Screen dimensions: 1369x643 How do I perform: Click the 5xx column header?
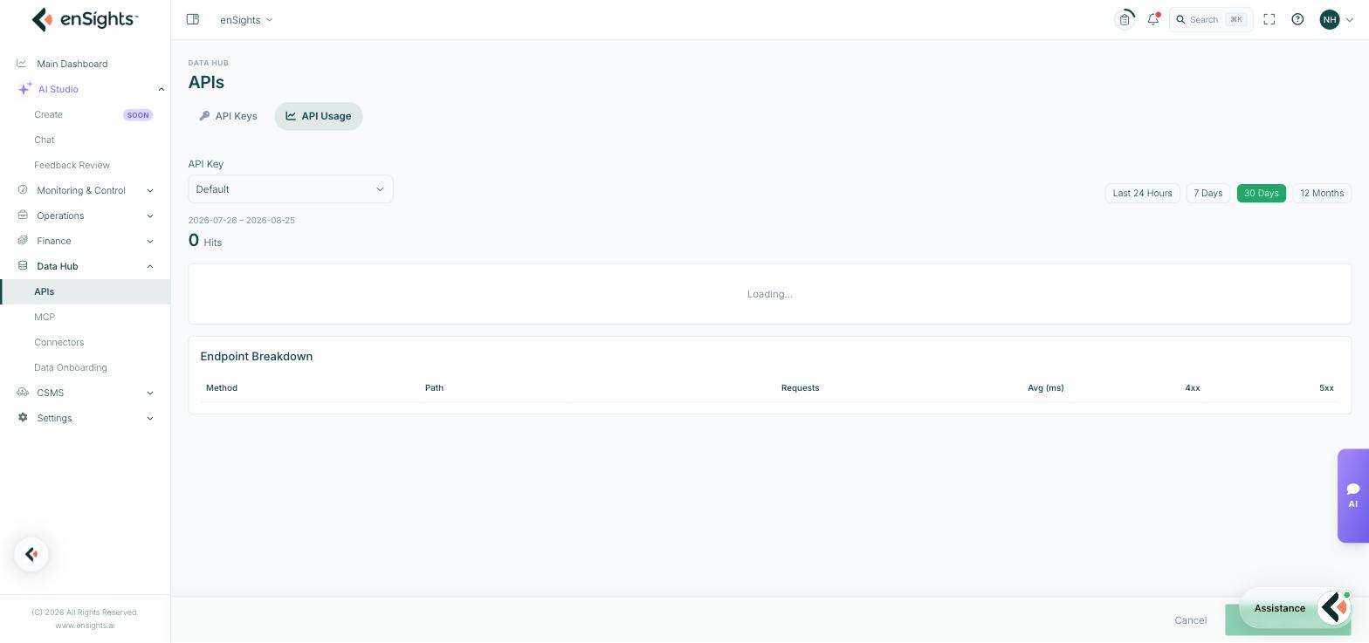(1326, 387)
